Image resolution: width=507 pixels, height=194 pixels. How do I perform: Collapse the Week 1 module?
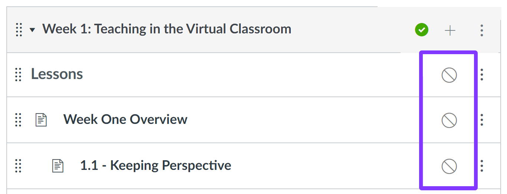32,30
